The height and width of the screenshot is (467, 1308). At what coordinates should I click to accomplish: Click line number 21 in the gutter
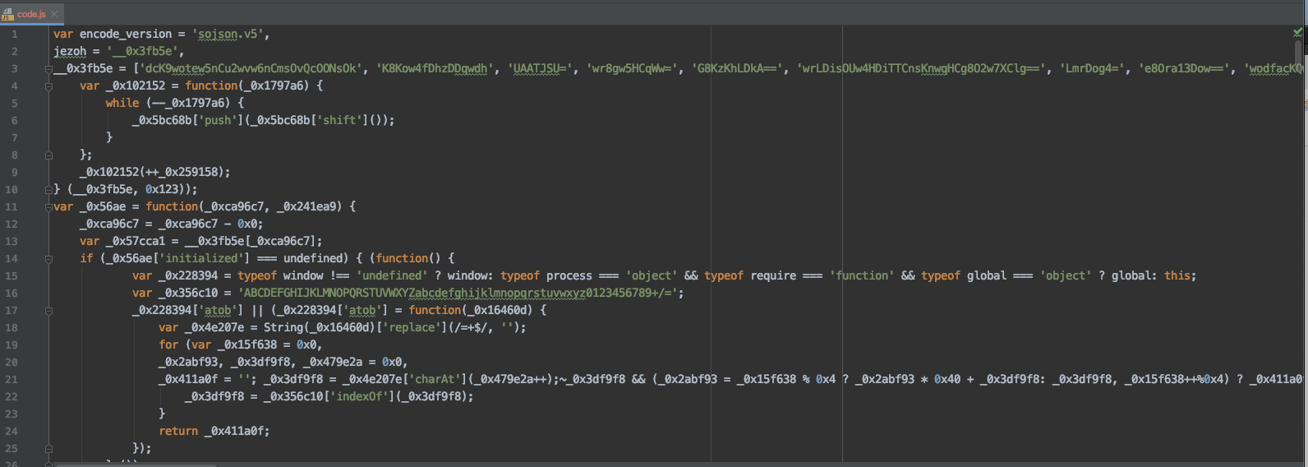coord(12,379)
